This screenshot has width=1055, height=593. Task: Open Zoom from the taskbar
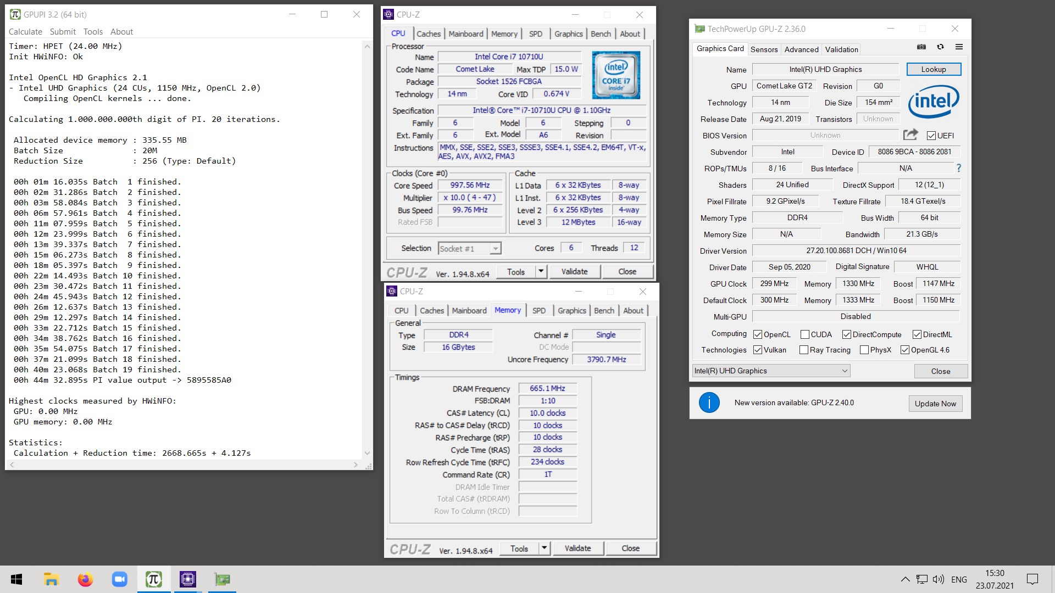(119, 579)
